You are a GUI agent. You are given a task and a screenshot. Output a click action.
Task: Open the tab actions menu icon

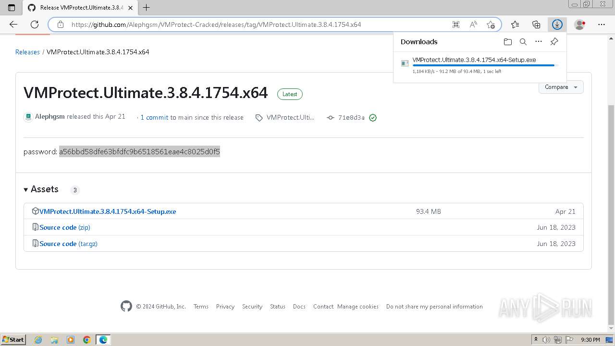tap(12, 7)
